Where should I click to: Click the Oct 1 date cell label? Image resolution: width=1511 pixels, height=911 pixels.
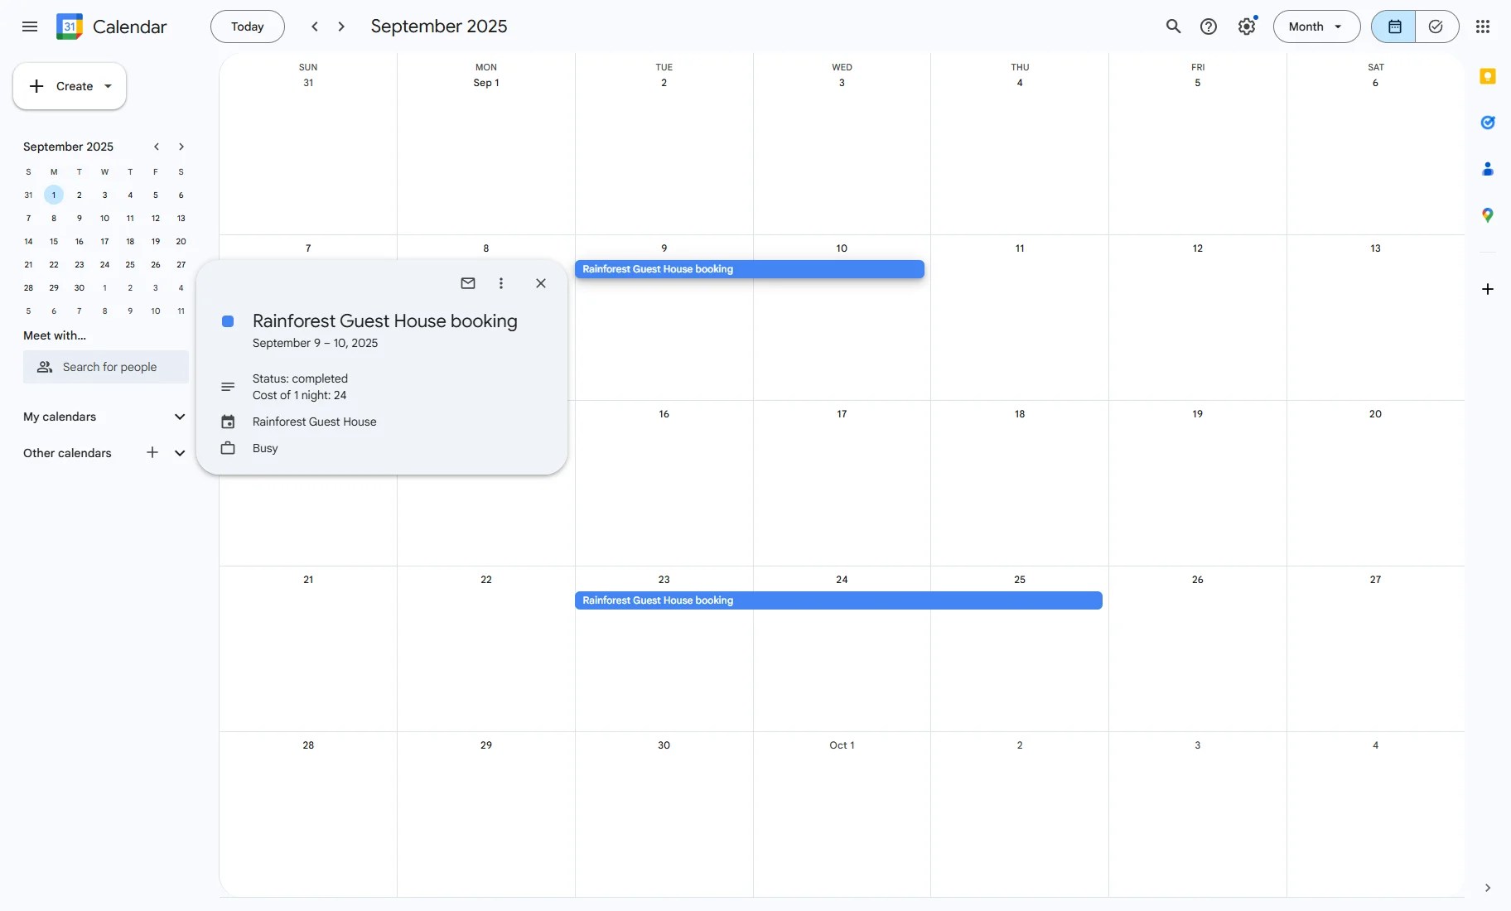pyautogui.click(x=842, y=745)
